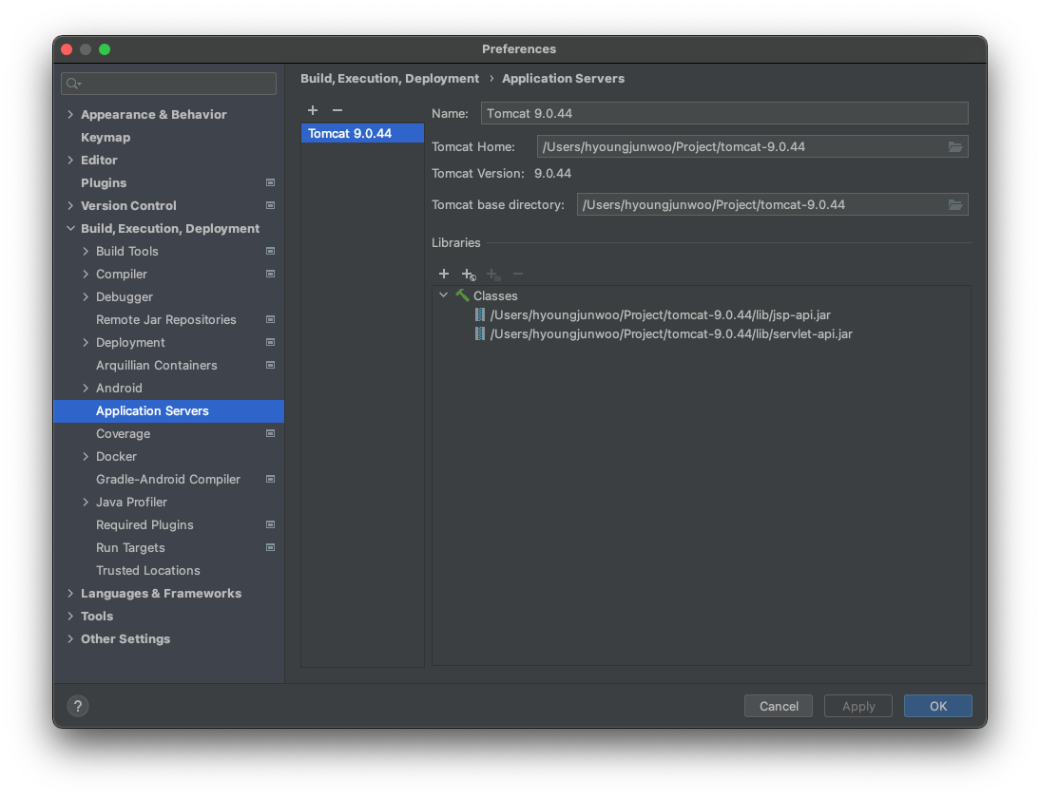
Task: Add library from Maven icon
Action: click(x=469, y=274)
